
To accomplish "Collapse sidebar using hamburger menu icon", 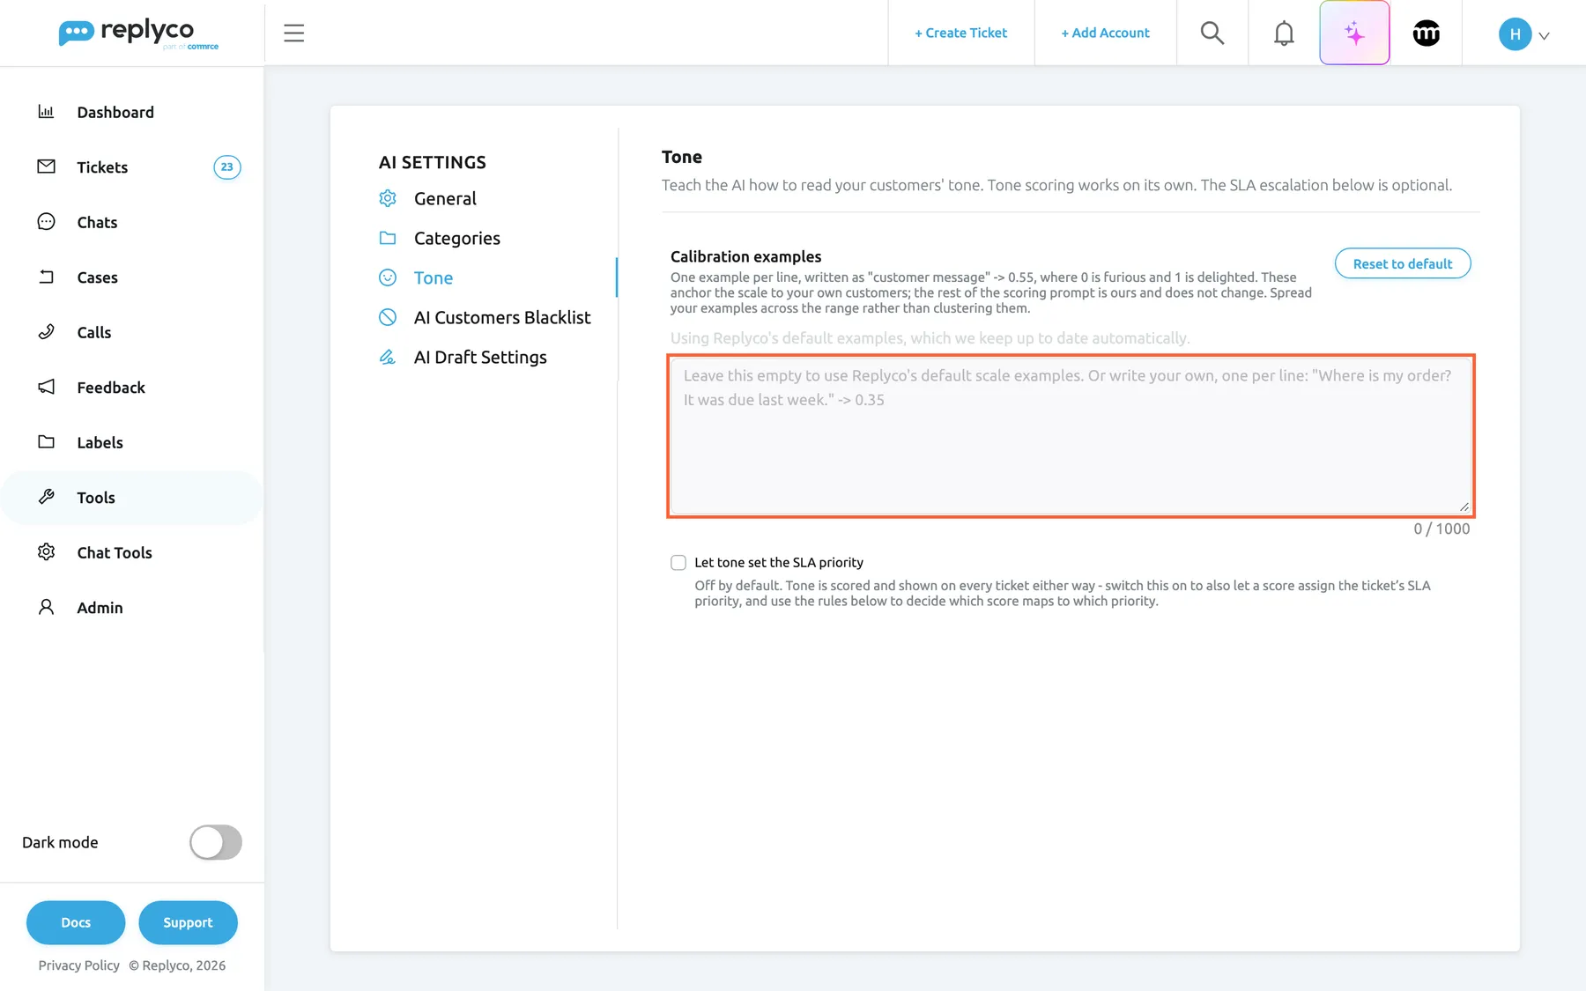I will [x=293, y=33].
